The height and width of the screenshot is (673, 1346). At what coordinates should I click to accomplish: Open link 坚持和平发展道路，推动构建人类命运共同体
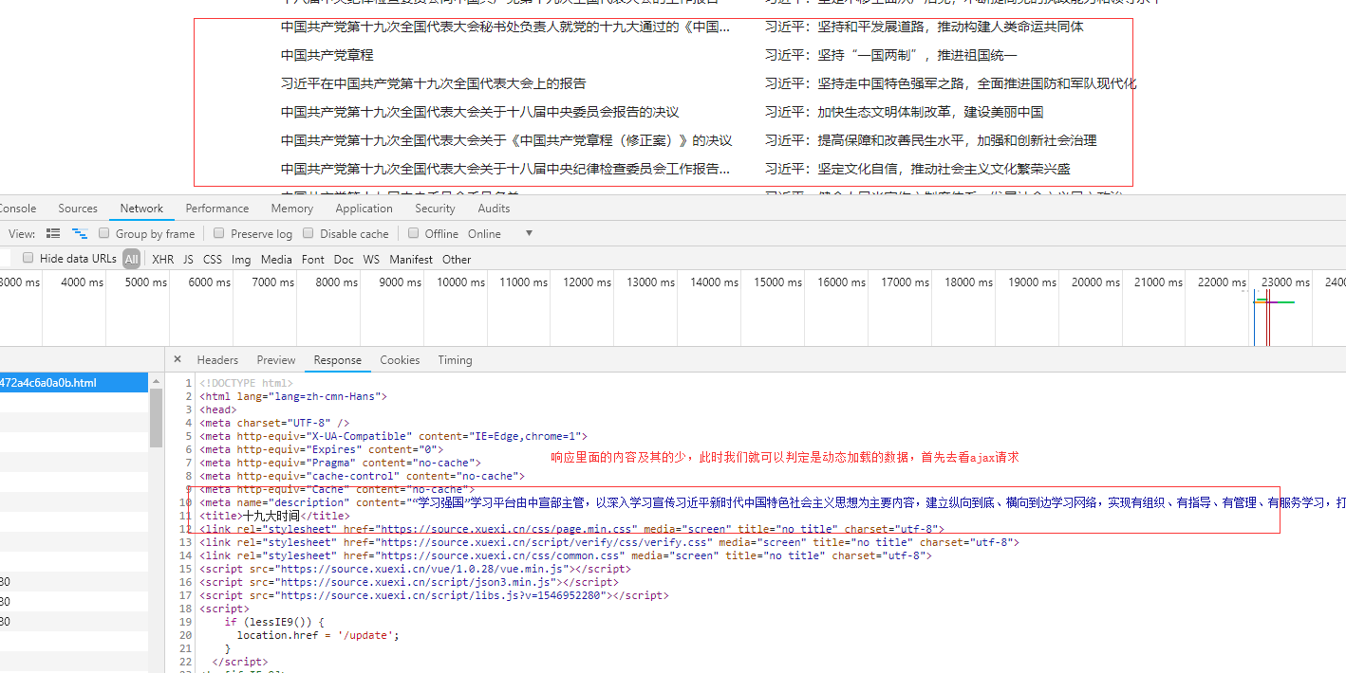pos(925,27)
